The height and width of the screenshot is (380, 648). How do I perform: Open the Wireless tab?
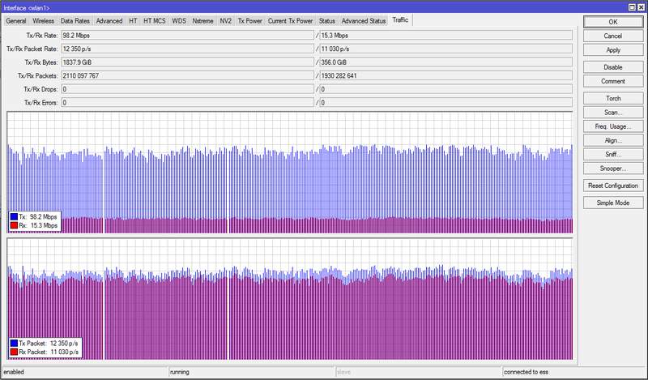pyautogui.click(x=44, y=21)
